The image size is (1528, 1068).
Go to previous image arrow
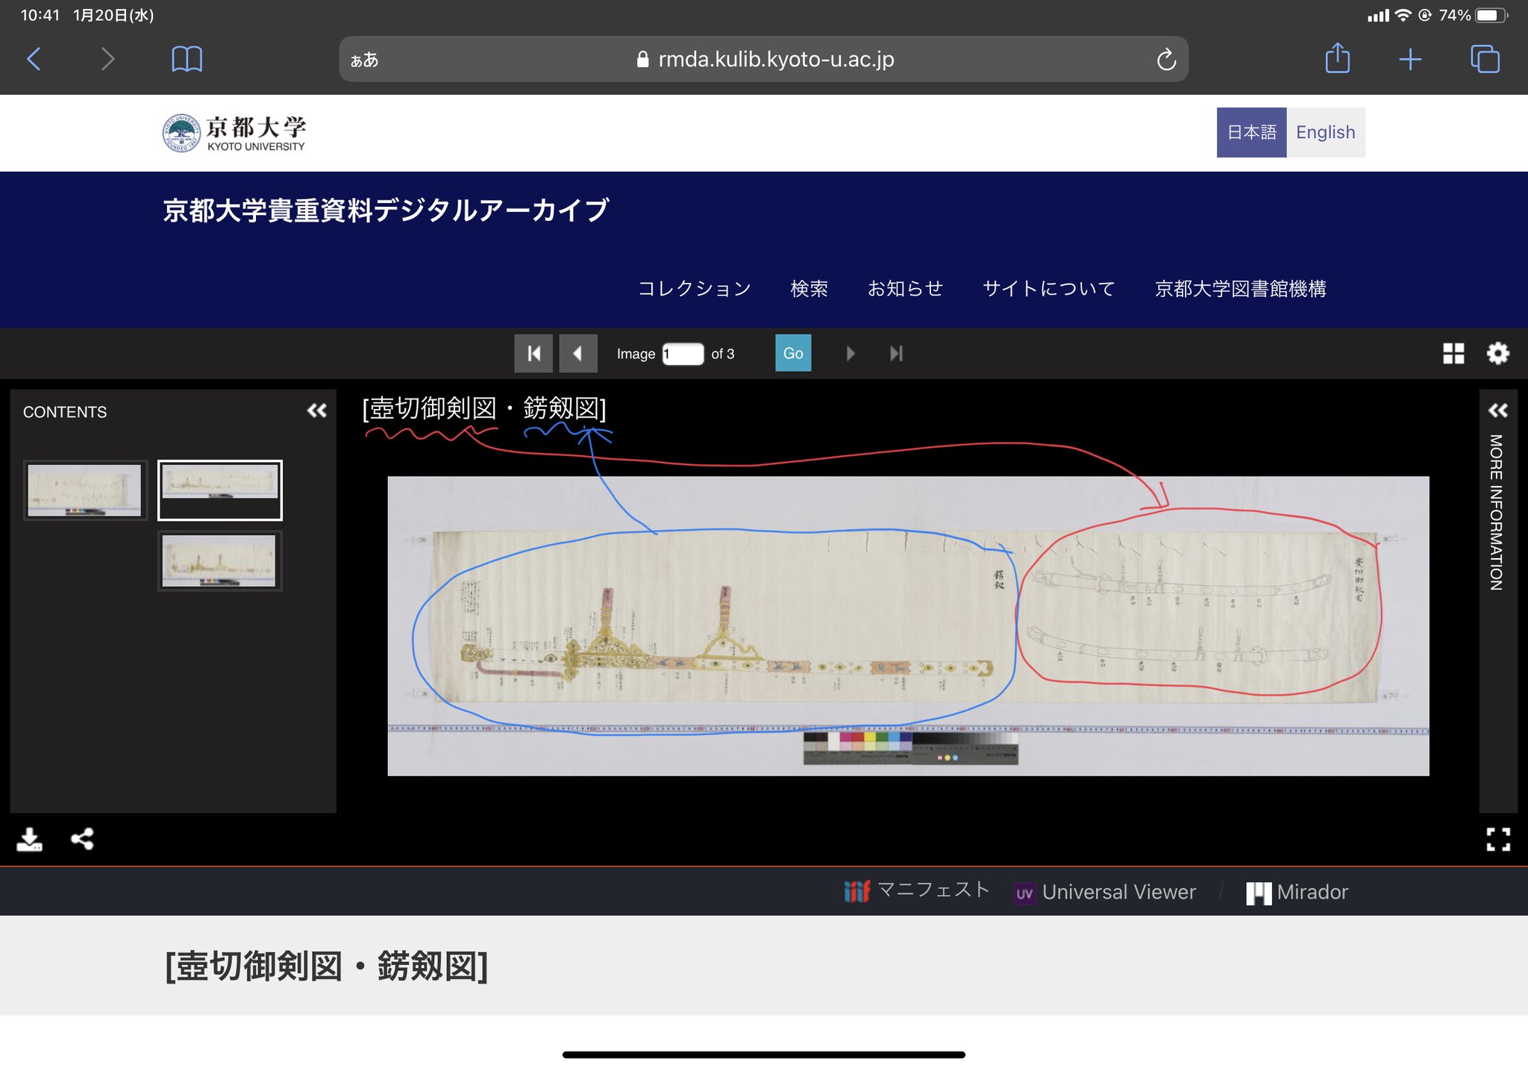578,353
